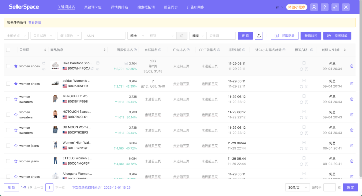This screenshot has width=362, height=196.
Task: Click the clear icon next to 标签 filter
Action: click(x=182, y=35)
